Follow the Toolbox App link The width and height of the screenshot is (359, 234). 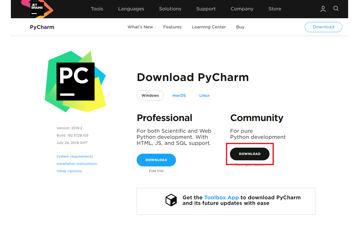pos(221,198)
